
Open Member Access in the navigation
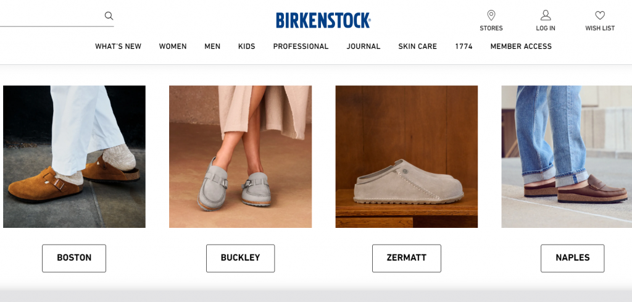pos(521,46)
